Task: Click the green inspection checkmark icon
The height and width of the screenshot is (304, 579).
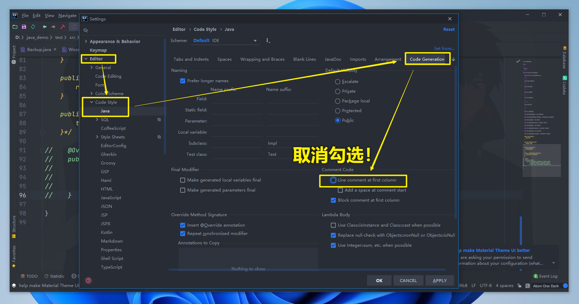Action: tap(518, 61)
